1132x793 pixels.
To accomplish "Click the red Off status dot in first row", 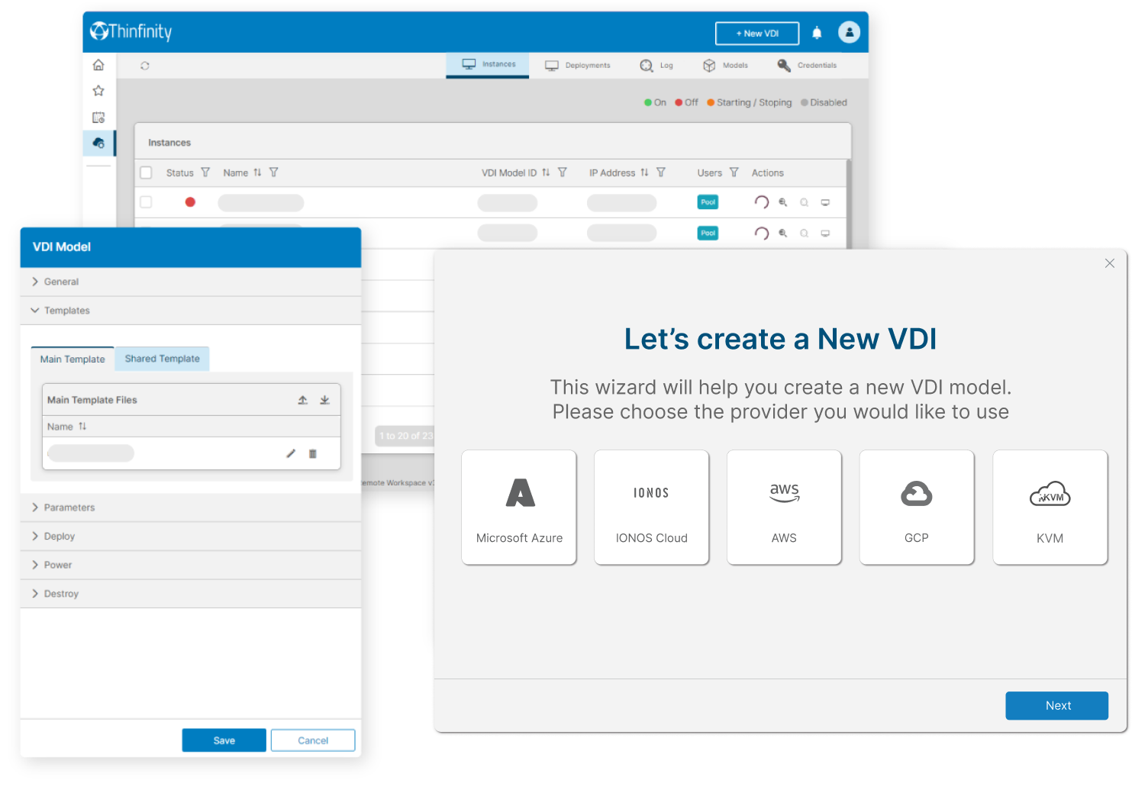I will (x=190, y=202).
